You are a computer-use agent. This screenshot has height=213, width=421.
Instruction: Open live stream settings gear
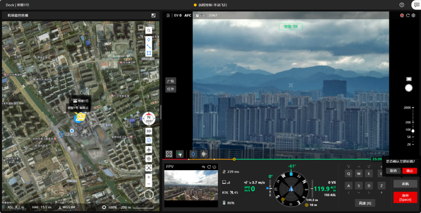point(414,15)
